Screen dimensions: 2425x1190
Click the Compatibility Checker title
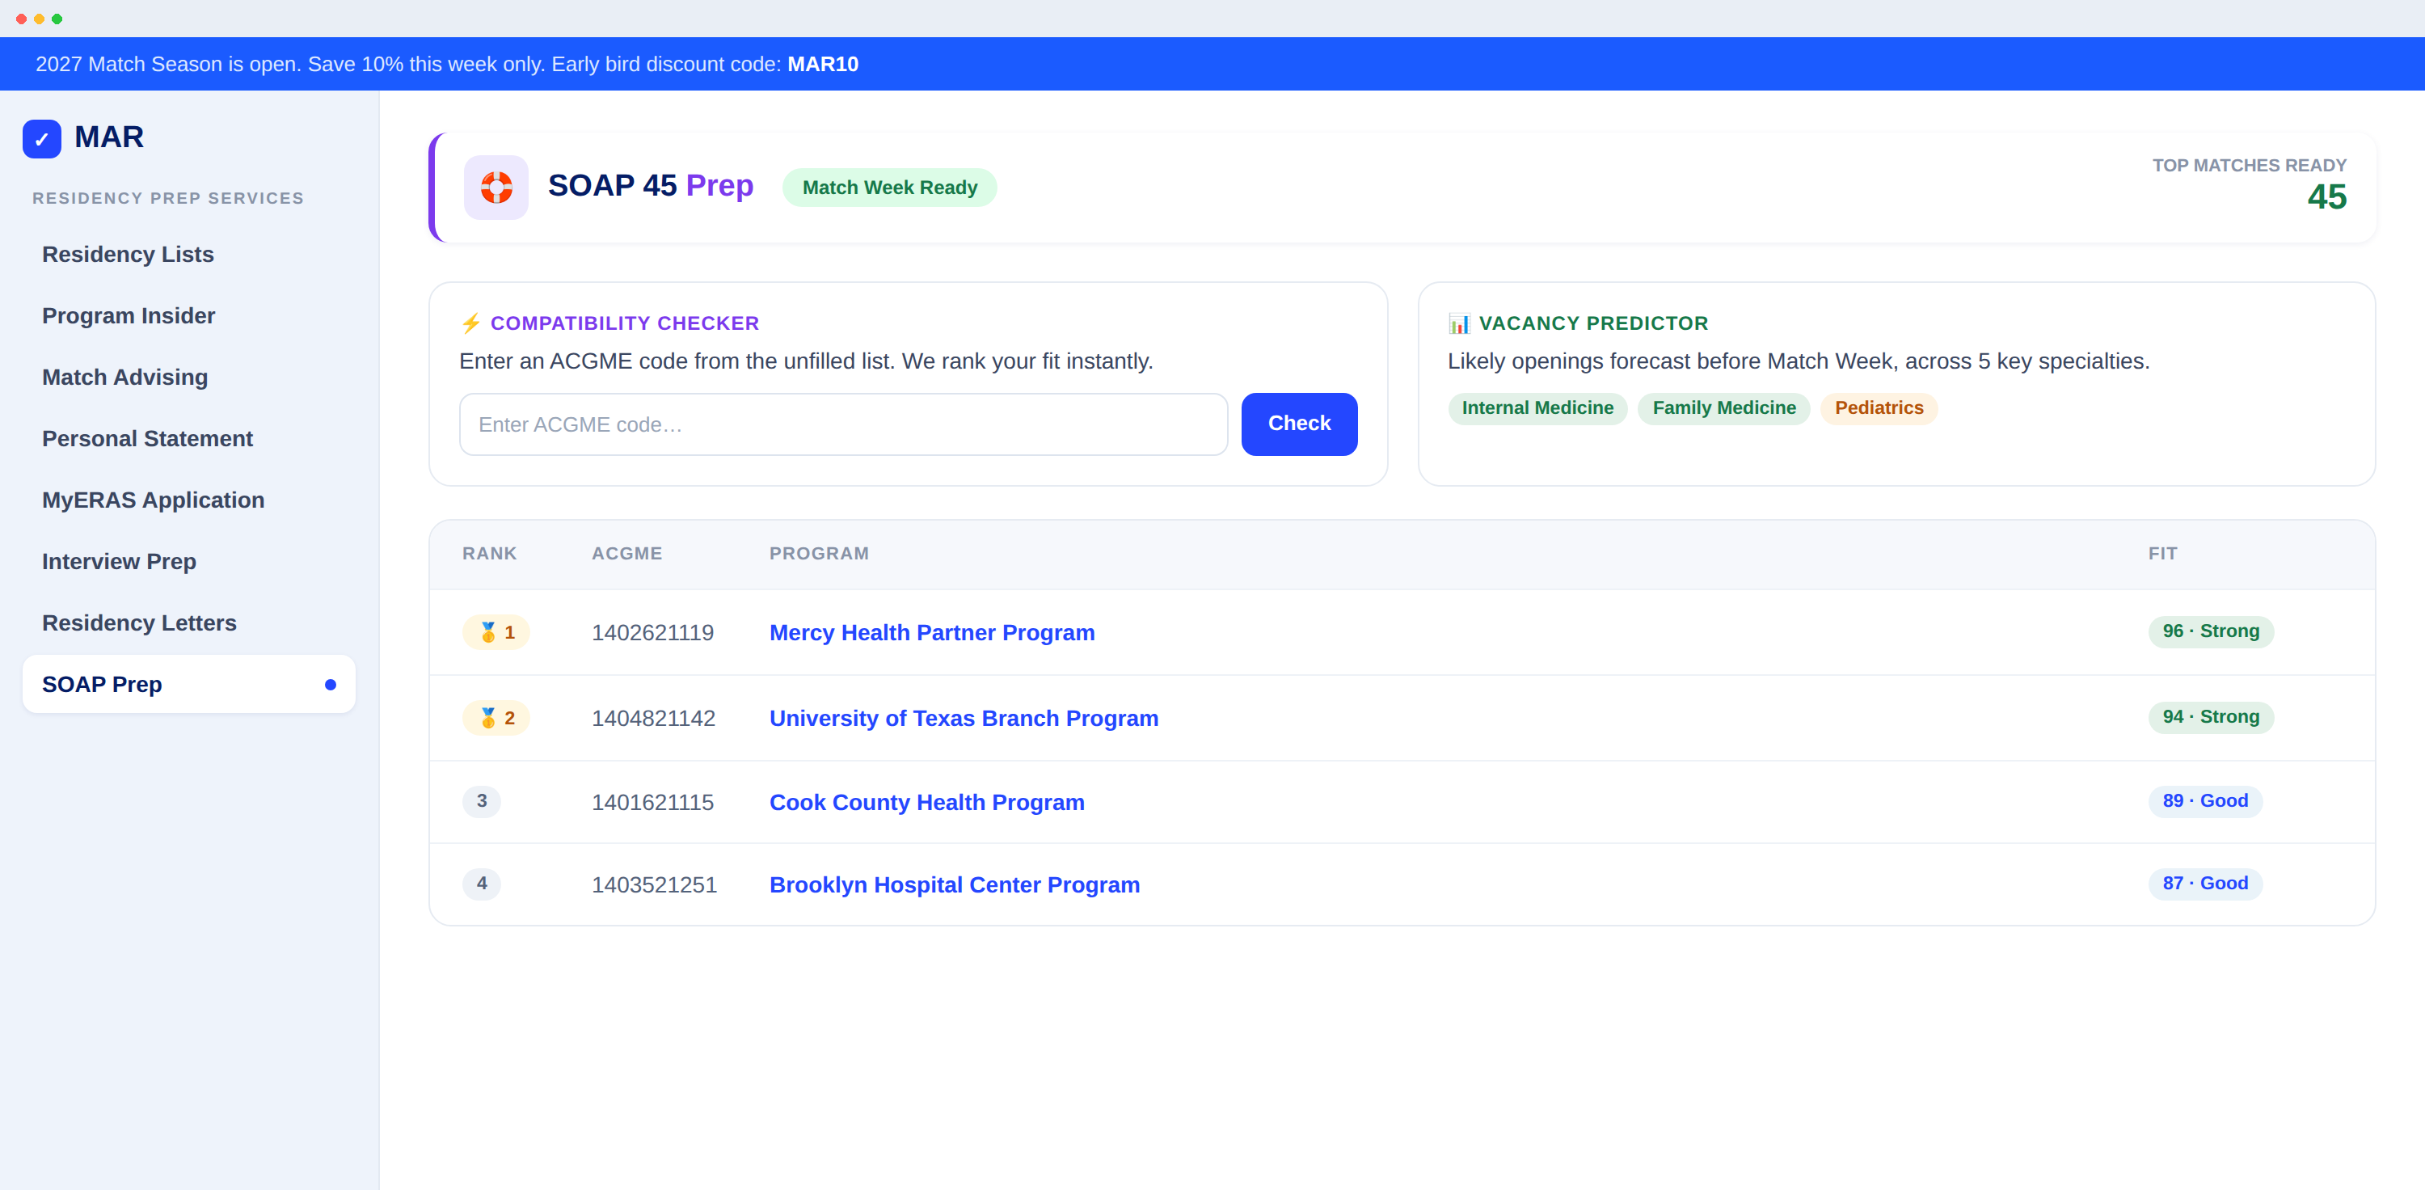pyautogui.click(x=624, y=323)
